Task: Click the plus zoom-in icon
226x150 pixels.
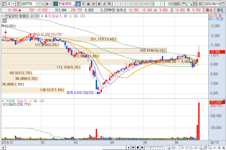Action: [219, 148]
